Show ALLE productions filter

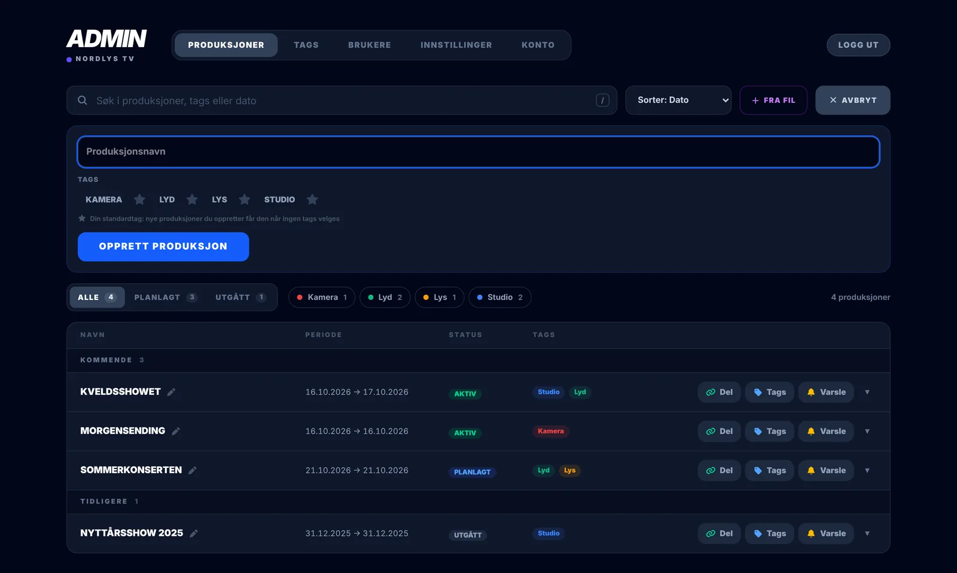(97, 298)
